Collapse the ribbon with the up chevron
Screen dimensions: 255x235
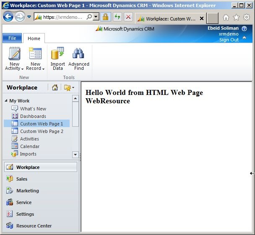[244, 38]
